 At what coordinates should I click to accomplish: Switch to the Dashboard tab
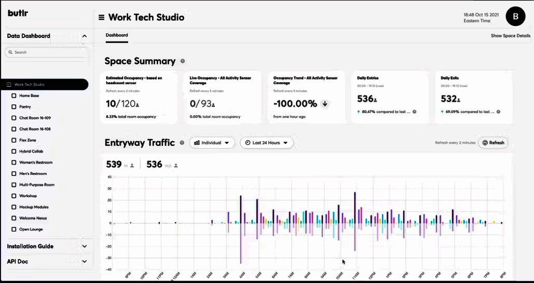coord(117,35)
